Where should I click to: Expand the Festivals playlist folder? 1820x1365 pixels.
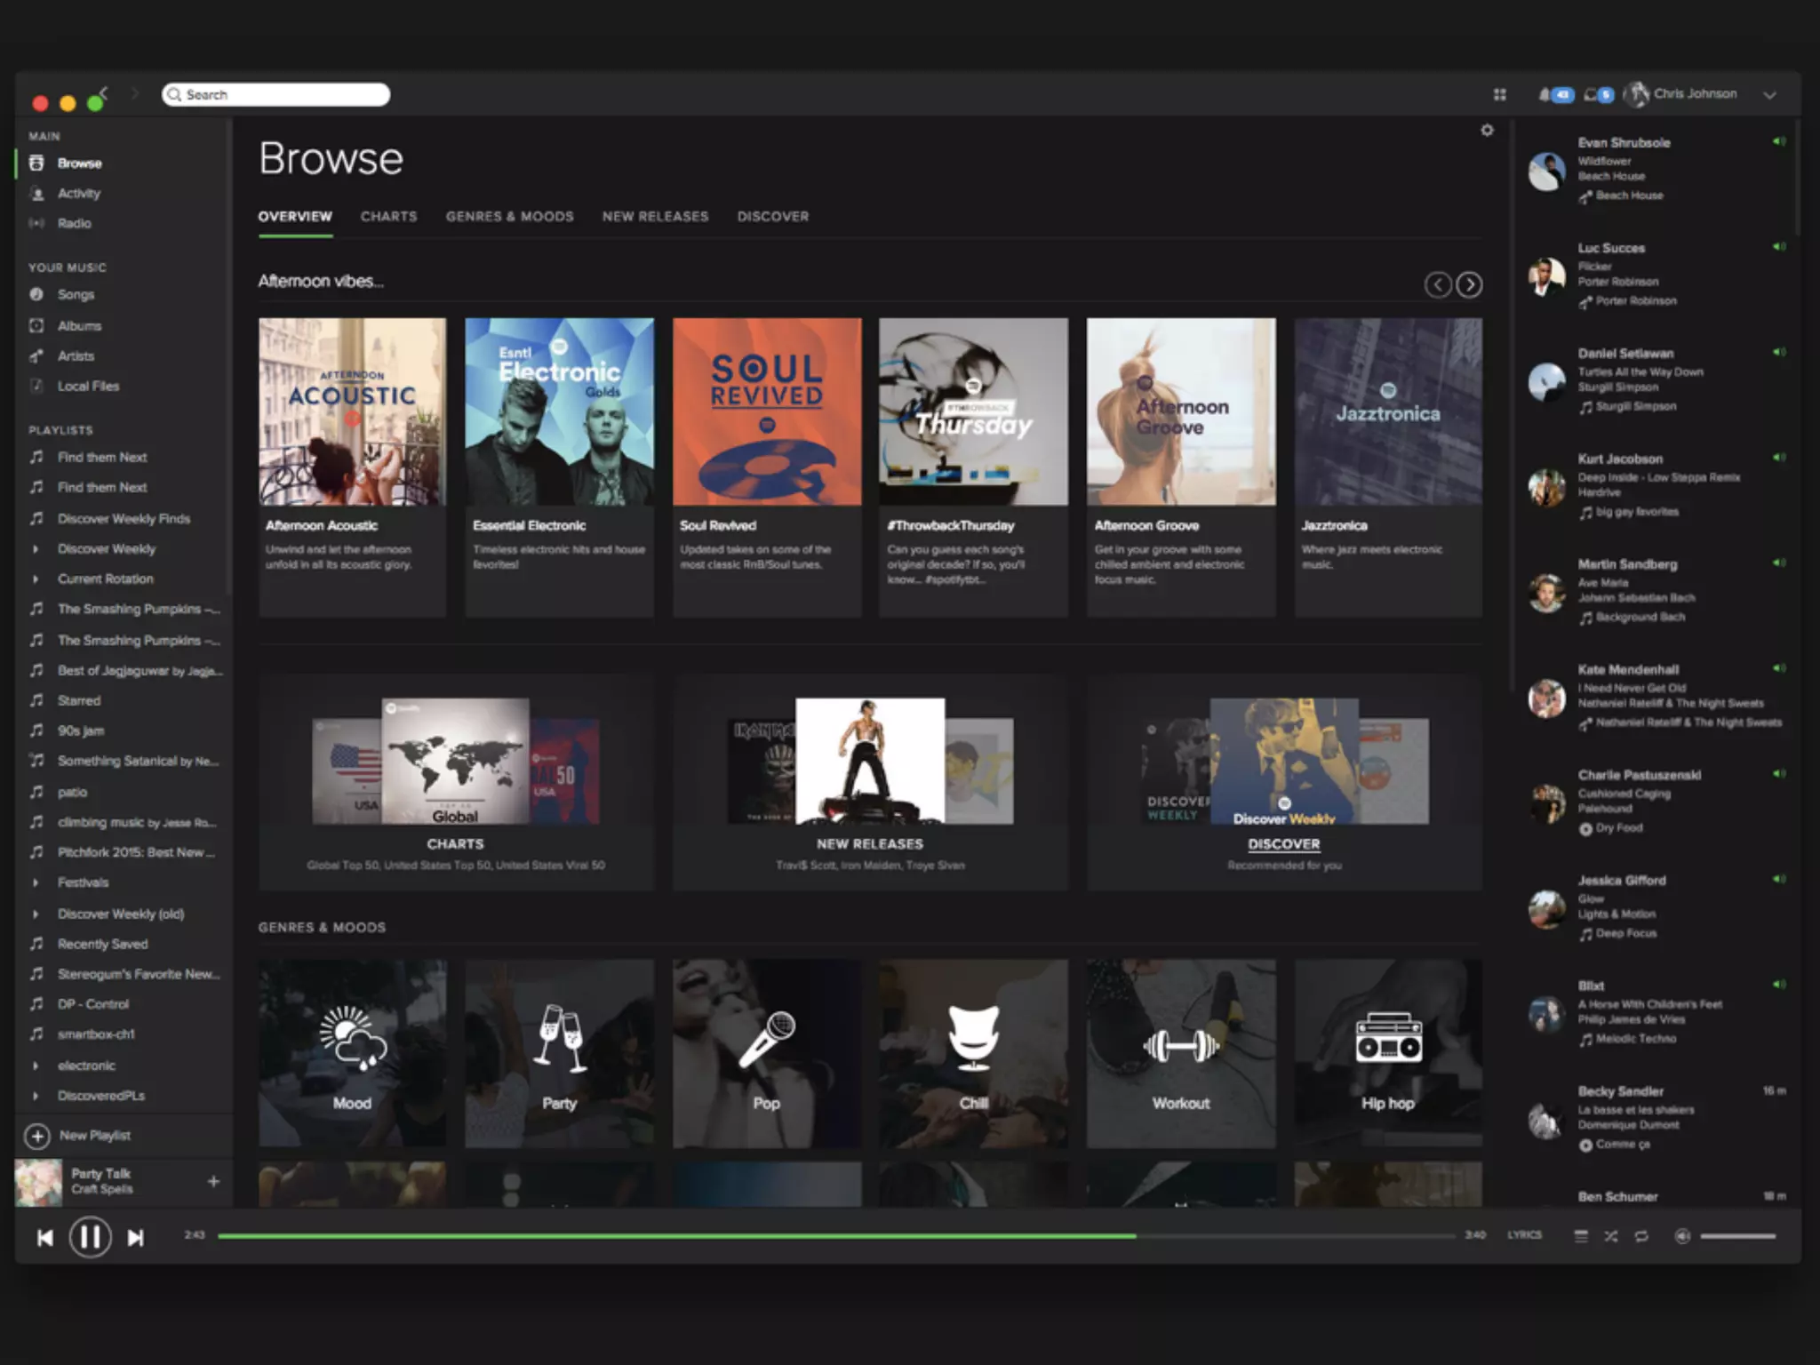pos(36,882)
